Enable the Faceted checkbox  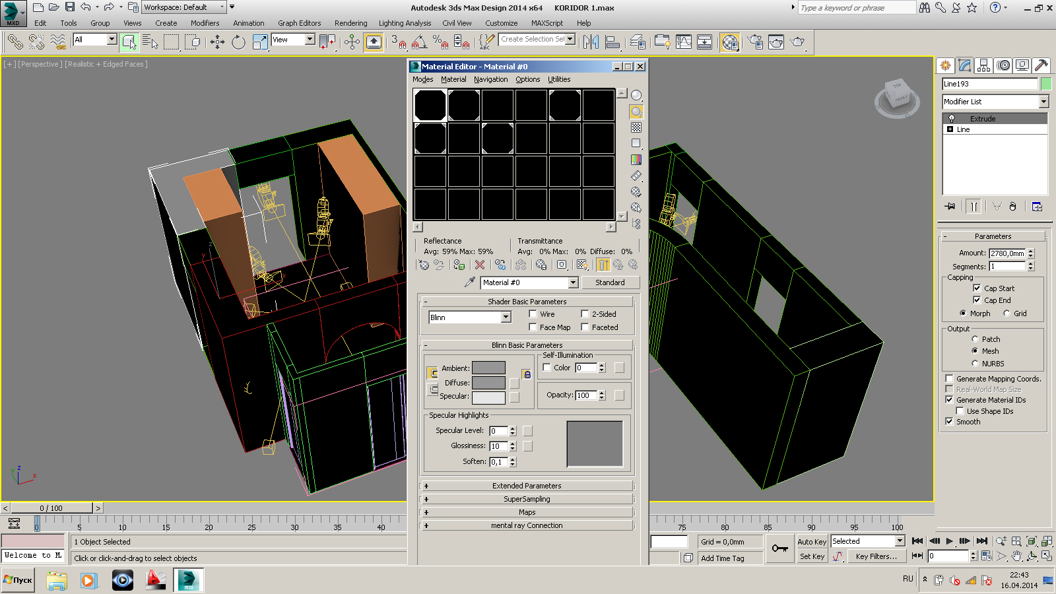pos(585,327)
